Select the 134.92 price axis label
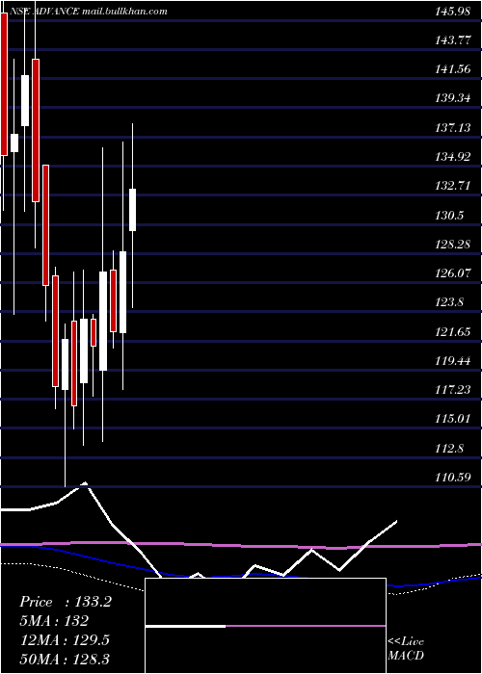Screen dimensions: 482x674 pos(452,157)
